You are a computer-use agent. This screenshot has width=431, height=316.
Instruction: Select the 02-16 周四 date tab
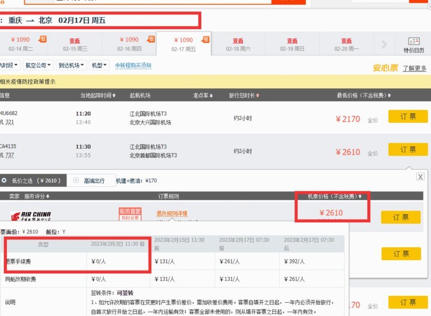pyautogui.click(x=129, y=44)
